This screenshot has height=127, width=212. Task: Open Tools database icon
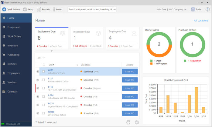point(193,9)
